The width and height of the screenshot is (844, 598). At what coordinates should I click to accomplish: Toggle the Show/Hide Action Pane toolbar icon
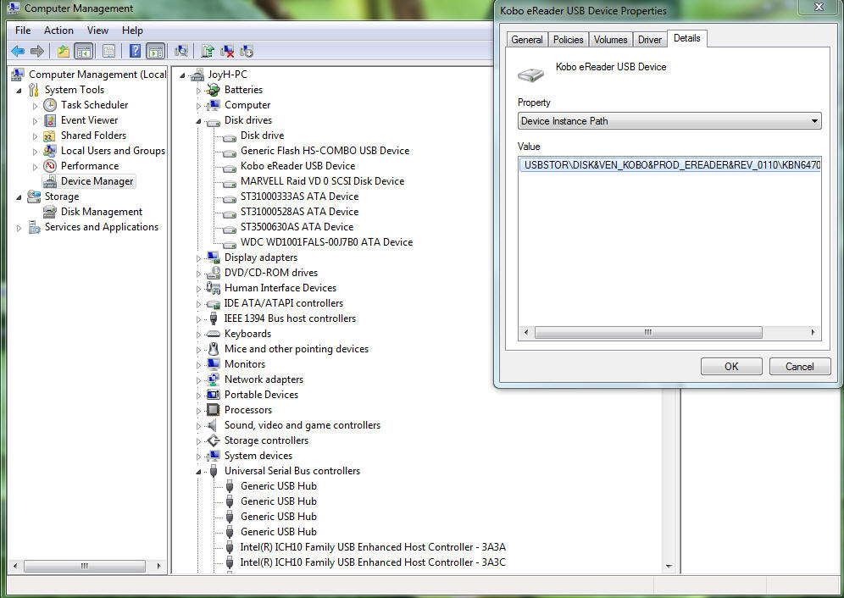156,51
